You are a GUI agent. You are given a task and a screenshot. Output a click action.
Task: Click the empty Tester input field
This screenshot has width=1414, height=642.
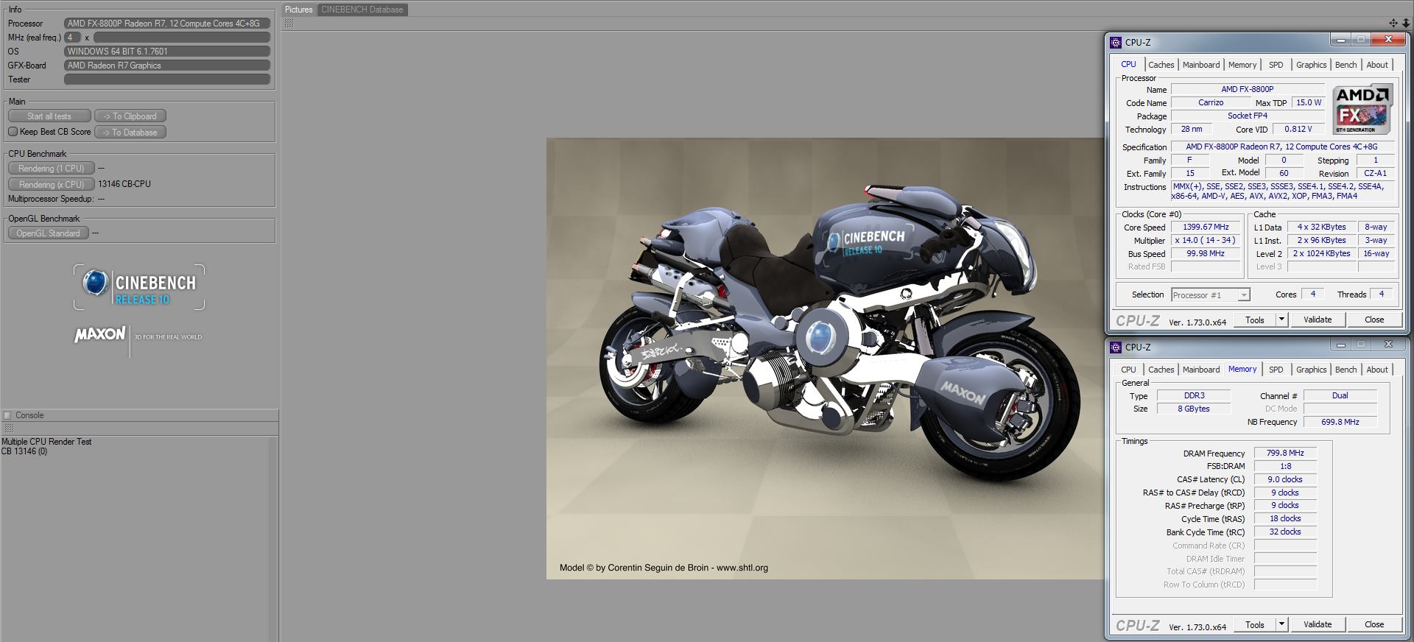(167, 80)
